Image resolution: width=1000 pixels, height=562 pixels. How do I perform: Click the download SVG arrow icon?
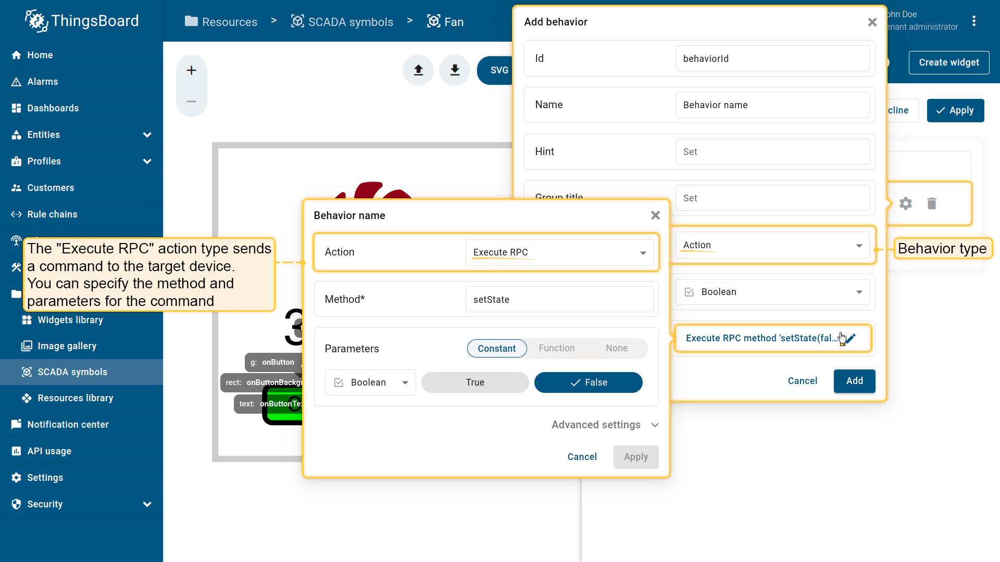pos(455,70)
